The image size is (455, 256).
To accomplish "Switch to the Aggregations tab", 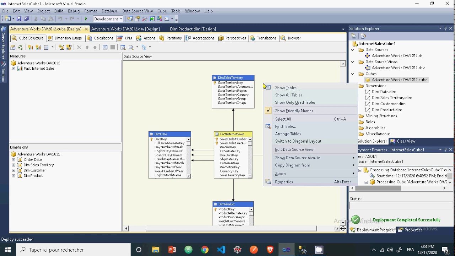I will tap(200, 38).
